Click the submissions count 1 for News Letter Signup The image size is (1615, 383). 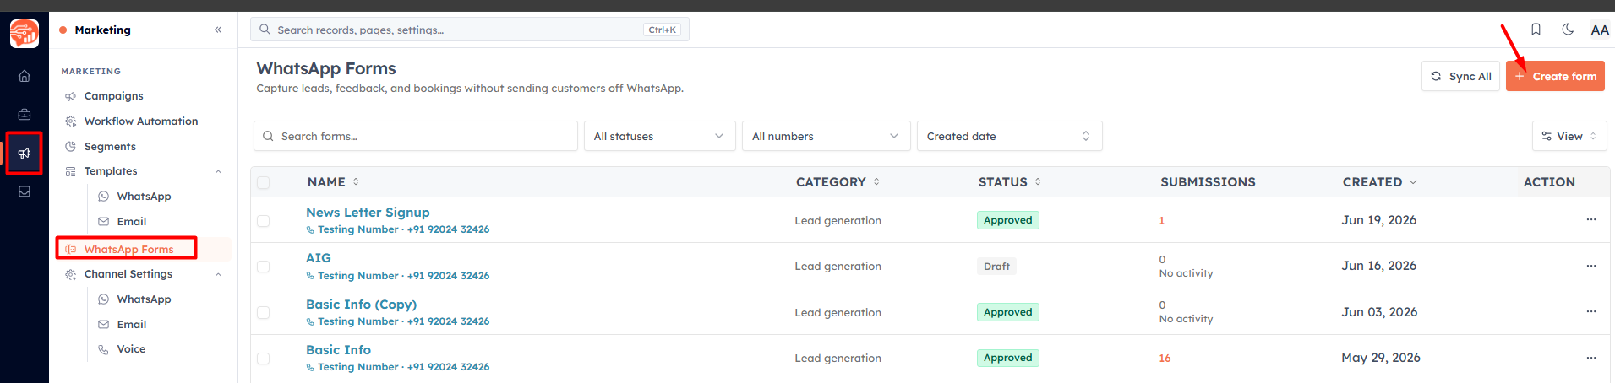click(1162, 221)
